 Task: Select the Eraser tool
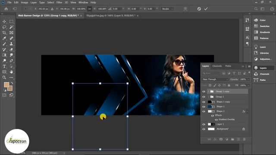[11, 50]
